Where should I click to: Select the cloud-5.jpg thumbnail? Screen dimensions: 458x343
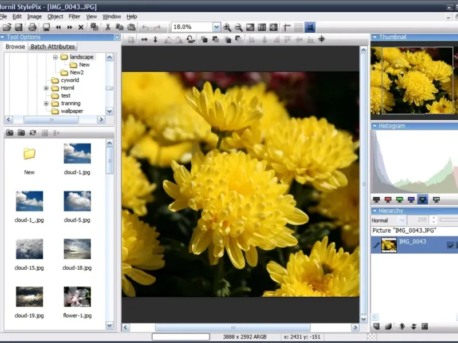[77, 201]
